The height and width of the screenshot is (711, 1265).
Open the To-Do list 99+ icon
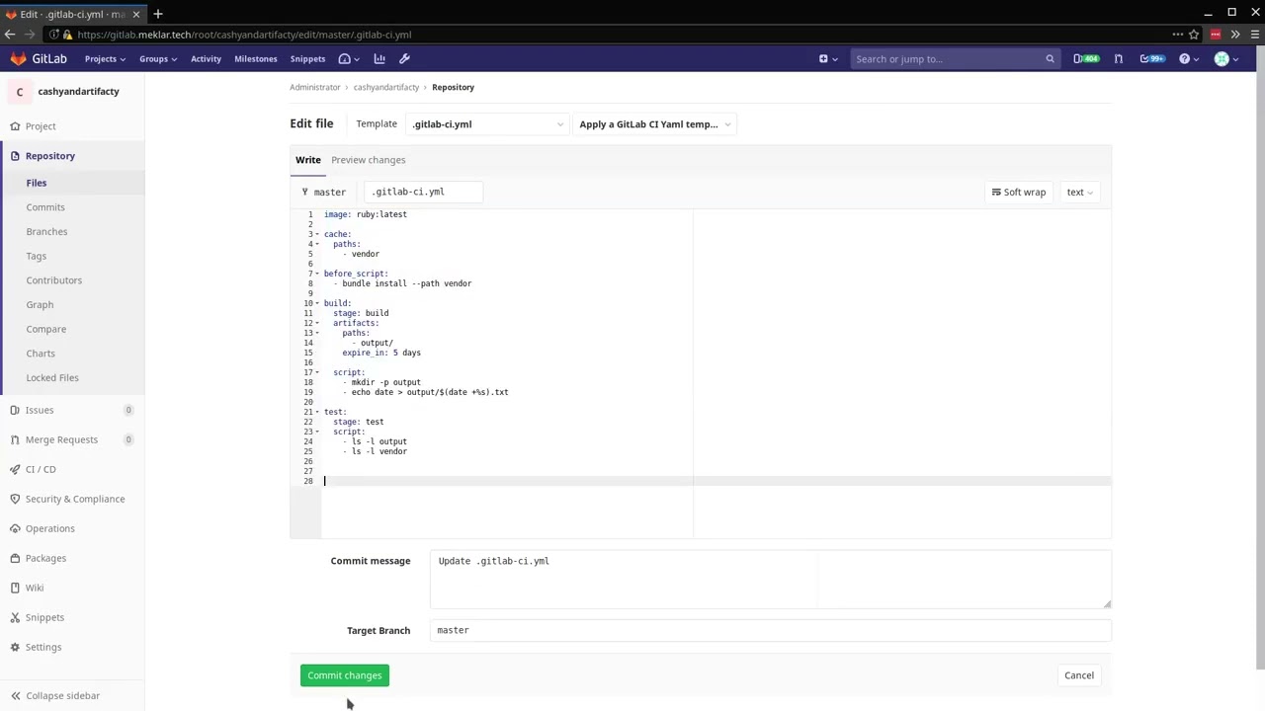point(1151,58)
